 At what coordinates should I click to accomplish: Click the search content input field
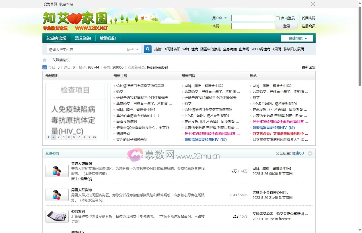(x=85, y=50)
